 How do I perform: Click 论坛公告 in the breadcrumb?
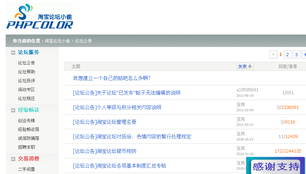tap(83, 41)
